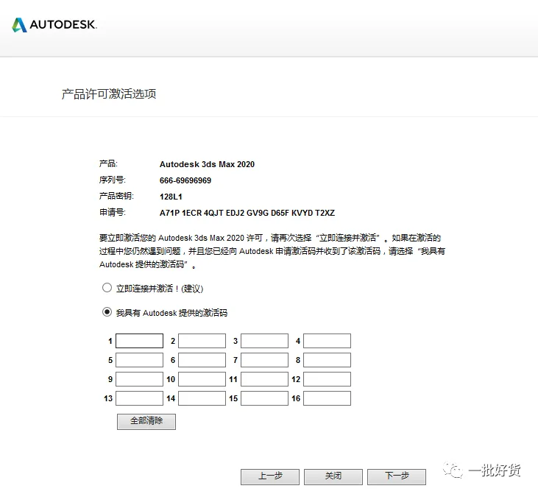Focus activation code field 14

click(202, 398)
